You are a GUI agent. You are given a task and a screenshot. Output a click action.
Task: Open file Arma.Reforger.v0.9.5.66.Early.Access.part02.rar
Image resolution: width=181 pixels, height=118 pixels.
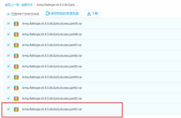pos(52,98)
